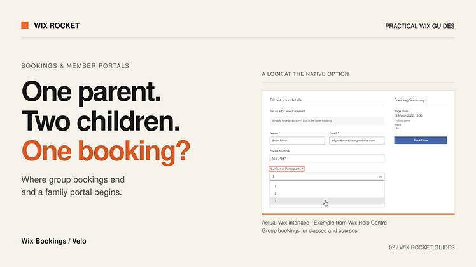
Task: Click the blue Book Now button
Action: 421,140
